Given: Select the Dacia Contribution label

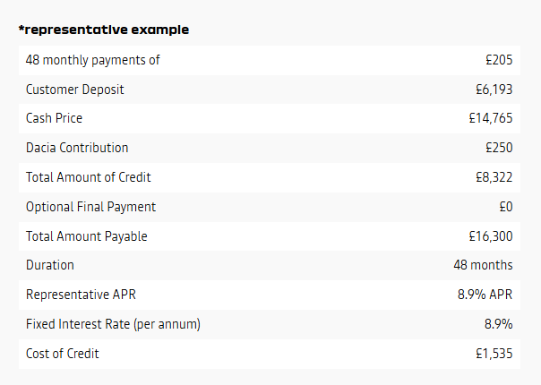Looking at the screenshot, I should pos(77,148).
